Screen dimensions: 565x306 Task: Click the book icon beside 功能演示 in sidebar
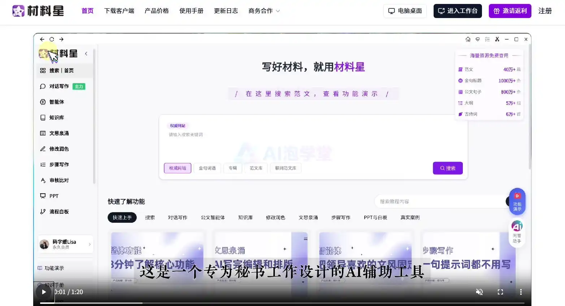[40, 268]
